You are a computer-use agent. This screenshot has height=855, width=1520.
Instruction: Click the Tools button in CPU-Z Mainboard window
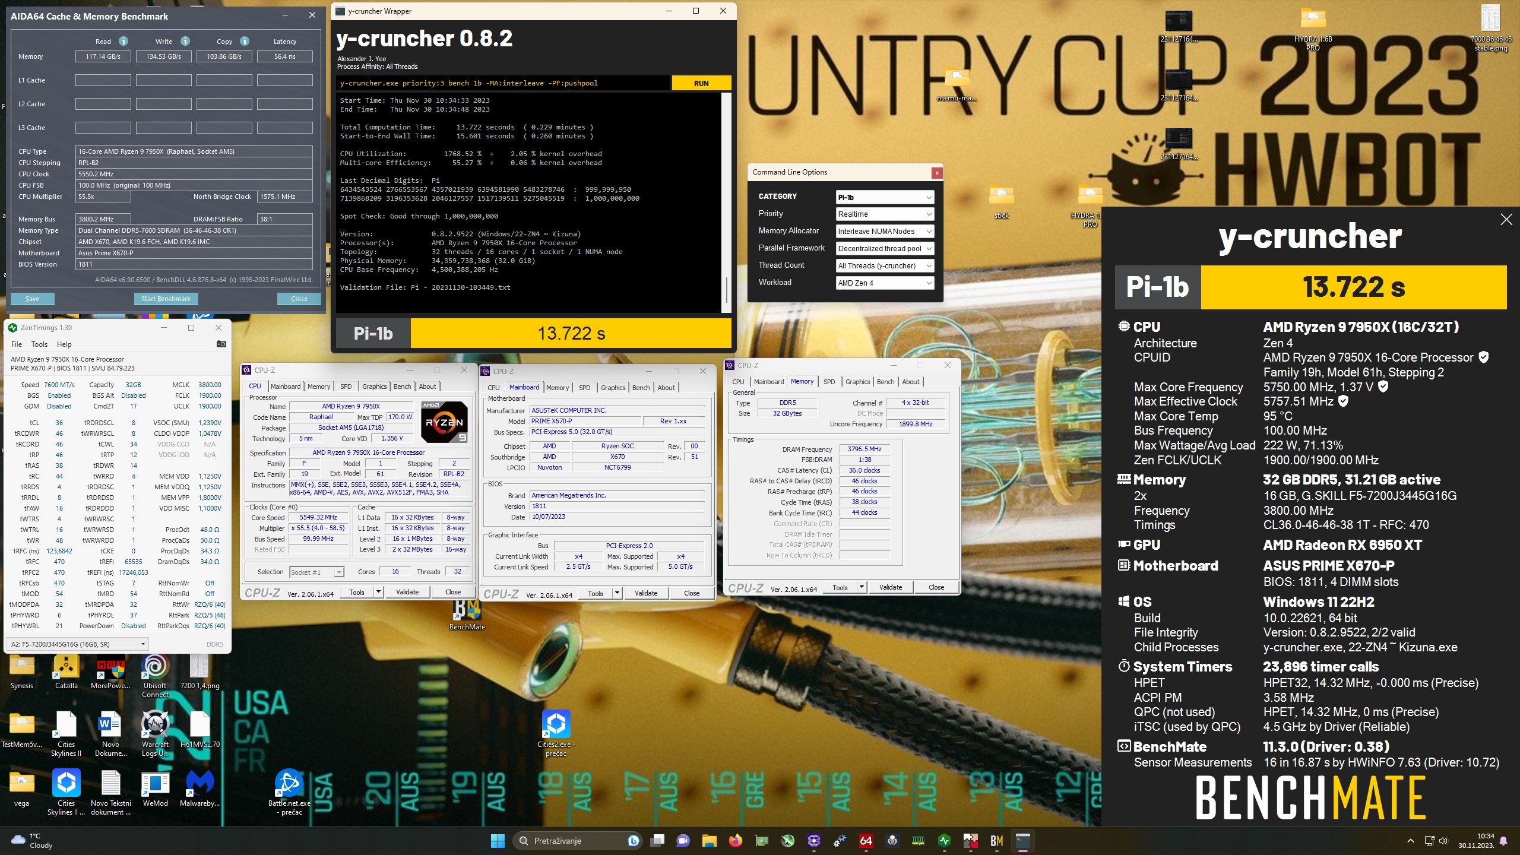(x=596, y=593)
